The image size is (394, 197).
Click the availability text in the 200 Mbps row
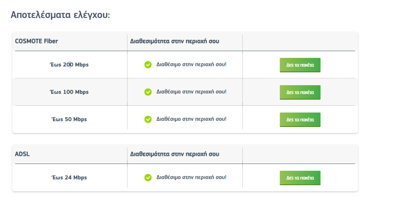pyautogui.click(x=191, y=65)
